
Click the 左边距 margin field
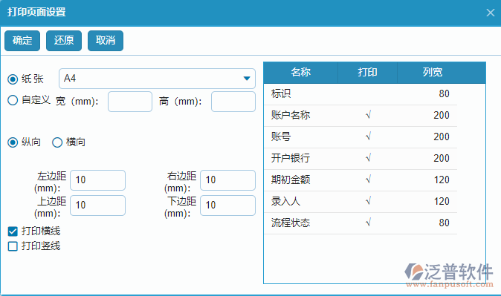click(x=98, y=180)
